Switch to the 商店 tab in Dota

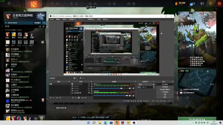(74, 4)
